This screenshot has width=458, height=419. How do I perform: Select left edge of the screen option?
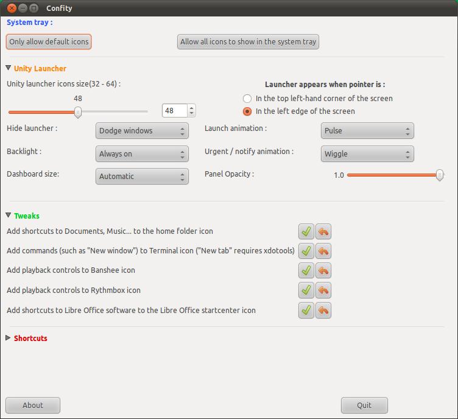coord(247,111)
